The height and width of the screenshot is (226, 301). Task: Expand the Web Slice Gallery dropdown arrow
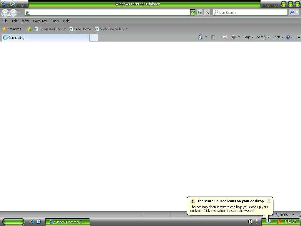[127, 29]
